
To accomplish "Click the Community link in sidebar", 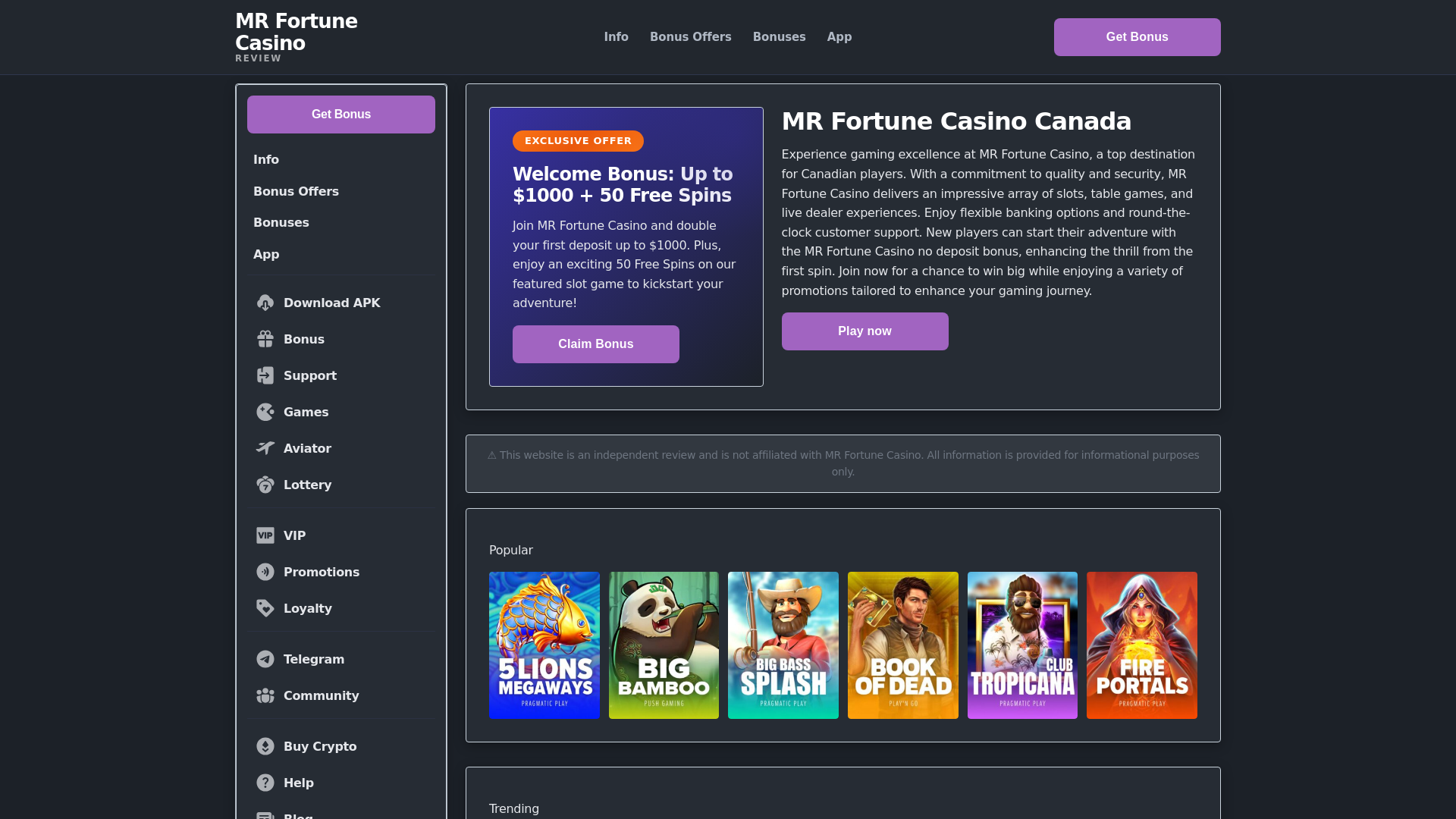I will (x=321, y=696).
